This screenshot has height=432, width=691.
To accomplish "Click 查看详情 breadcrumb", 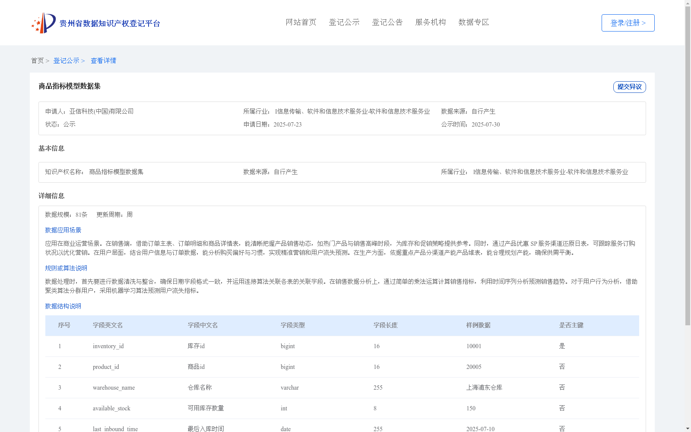I will [x=103, y=61].
